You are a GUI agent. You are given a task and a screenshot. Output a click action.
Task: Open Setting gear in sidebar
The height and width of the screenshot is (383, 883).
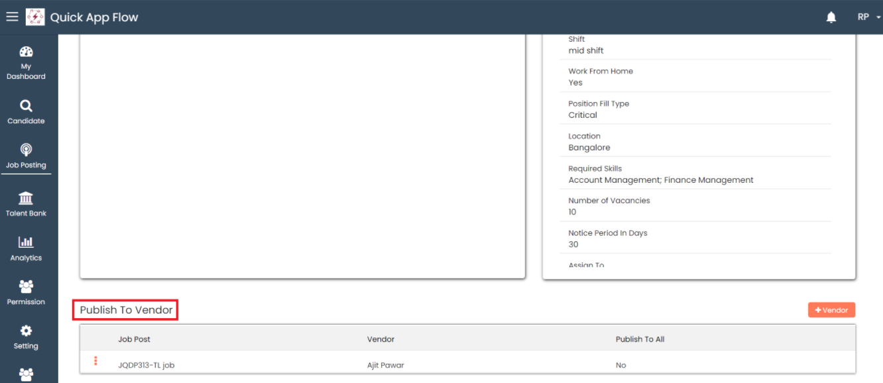tap(26, 337)
